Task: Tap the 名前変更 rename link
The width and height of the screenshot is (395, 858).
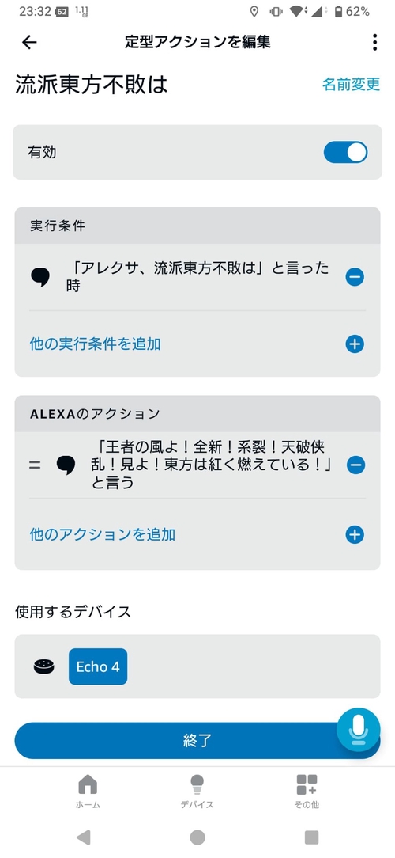Action: pyautogui.click(x=351, y=84)
